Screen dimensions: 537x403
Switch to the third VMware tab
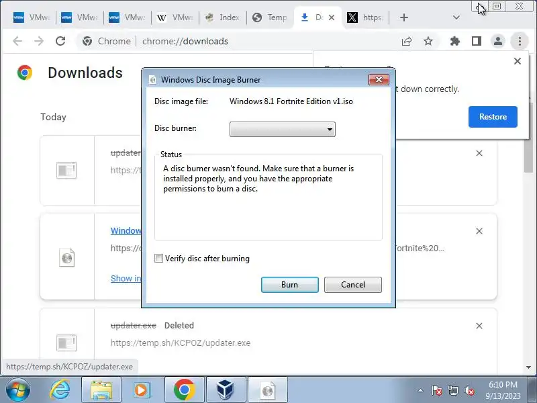(x=127, y=17)
